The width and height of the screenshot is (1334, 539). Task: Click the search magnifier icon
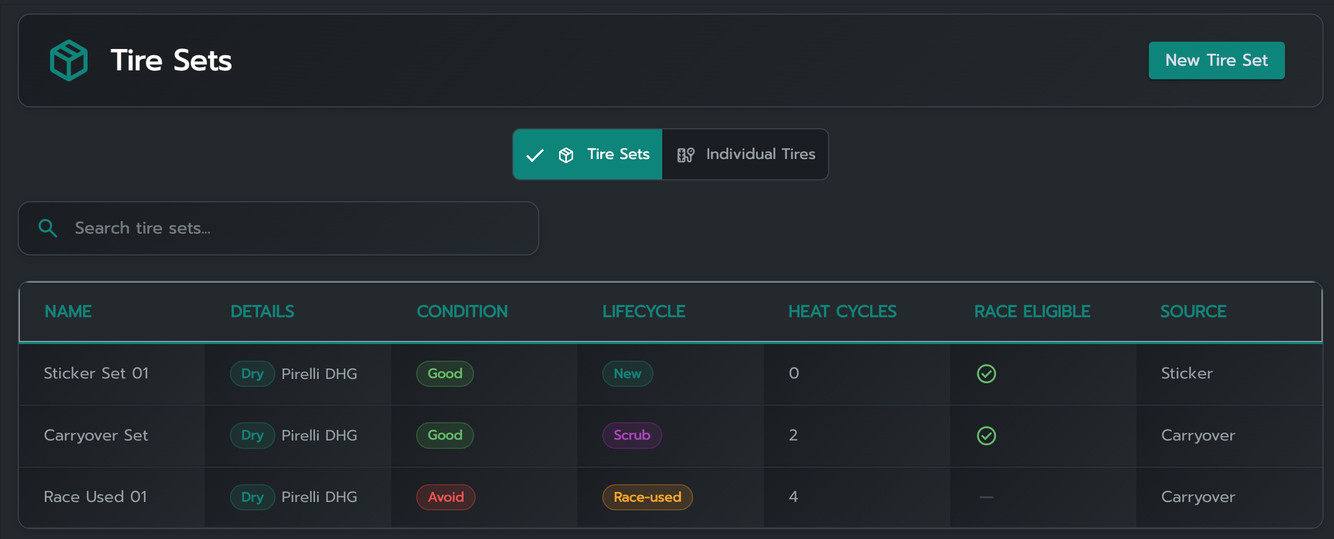pyautogui.click(x=48, y=228)
